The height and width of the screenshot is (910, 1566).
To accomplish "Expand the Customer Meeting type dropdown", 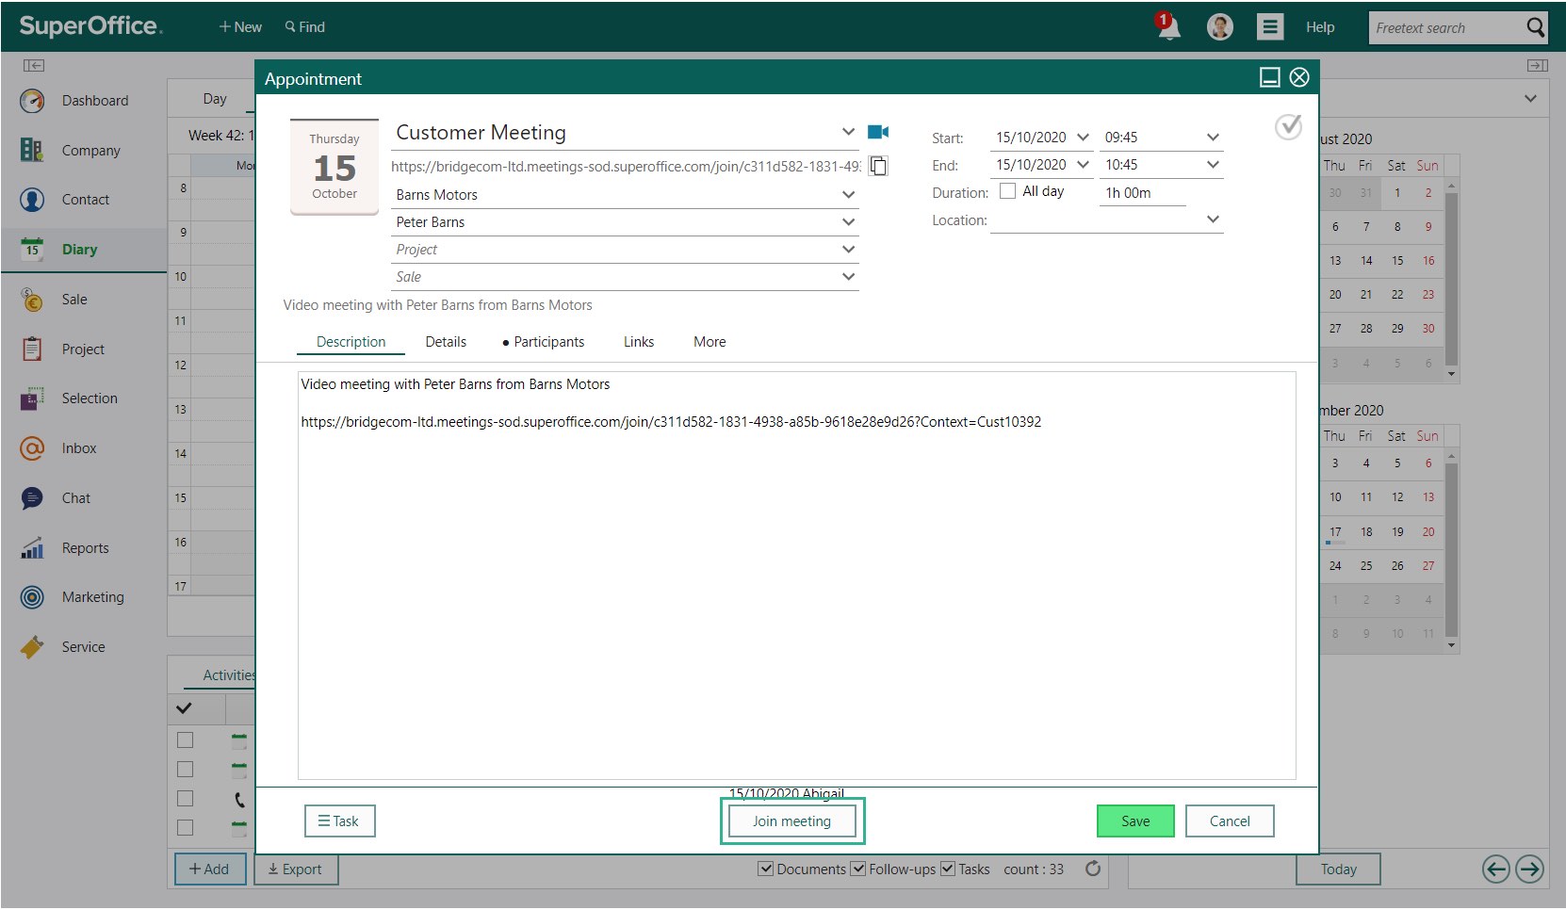I will (x=848, y=132).
